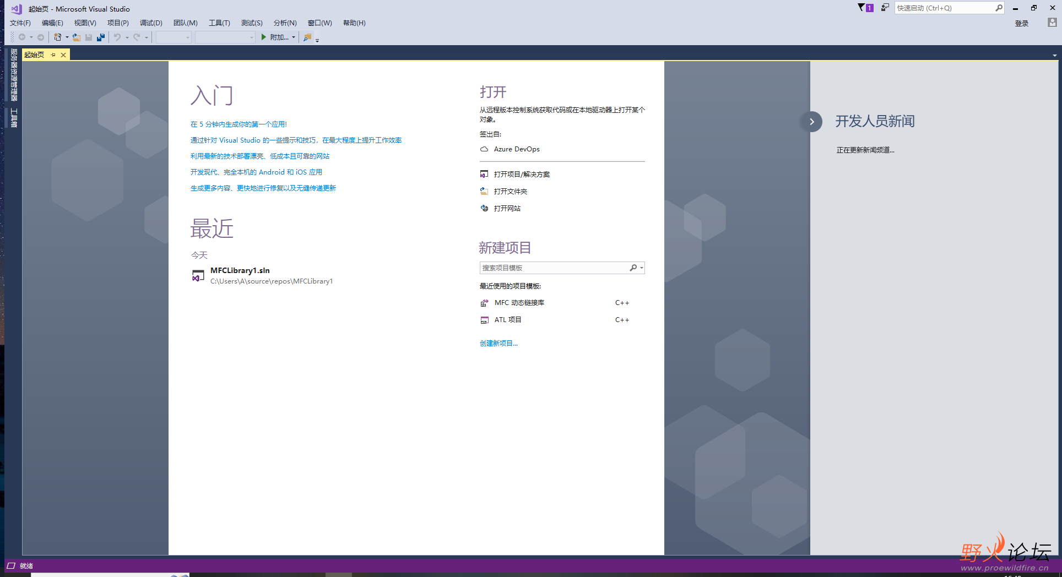Collapse the 开发人员新闻 panel with arrow

(x=812, y=122)
